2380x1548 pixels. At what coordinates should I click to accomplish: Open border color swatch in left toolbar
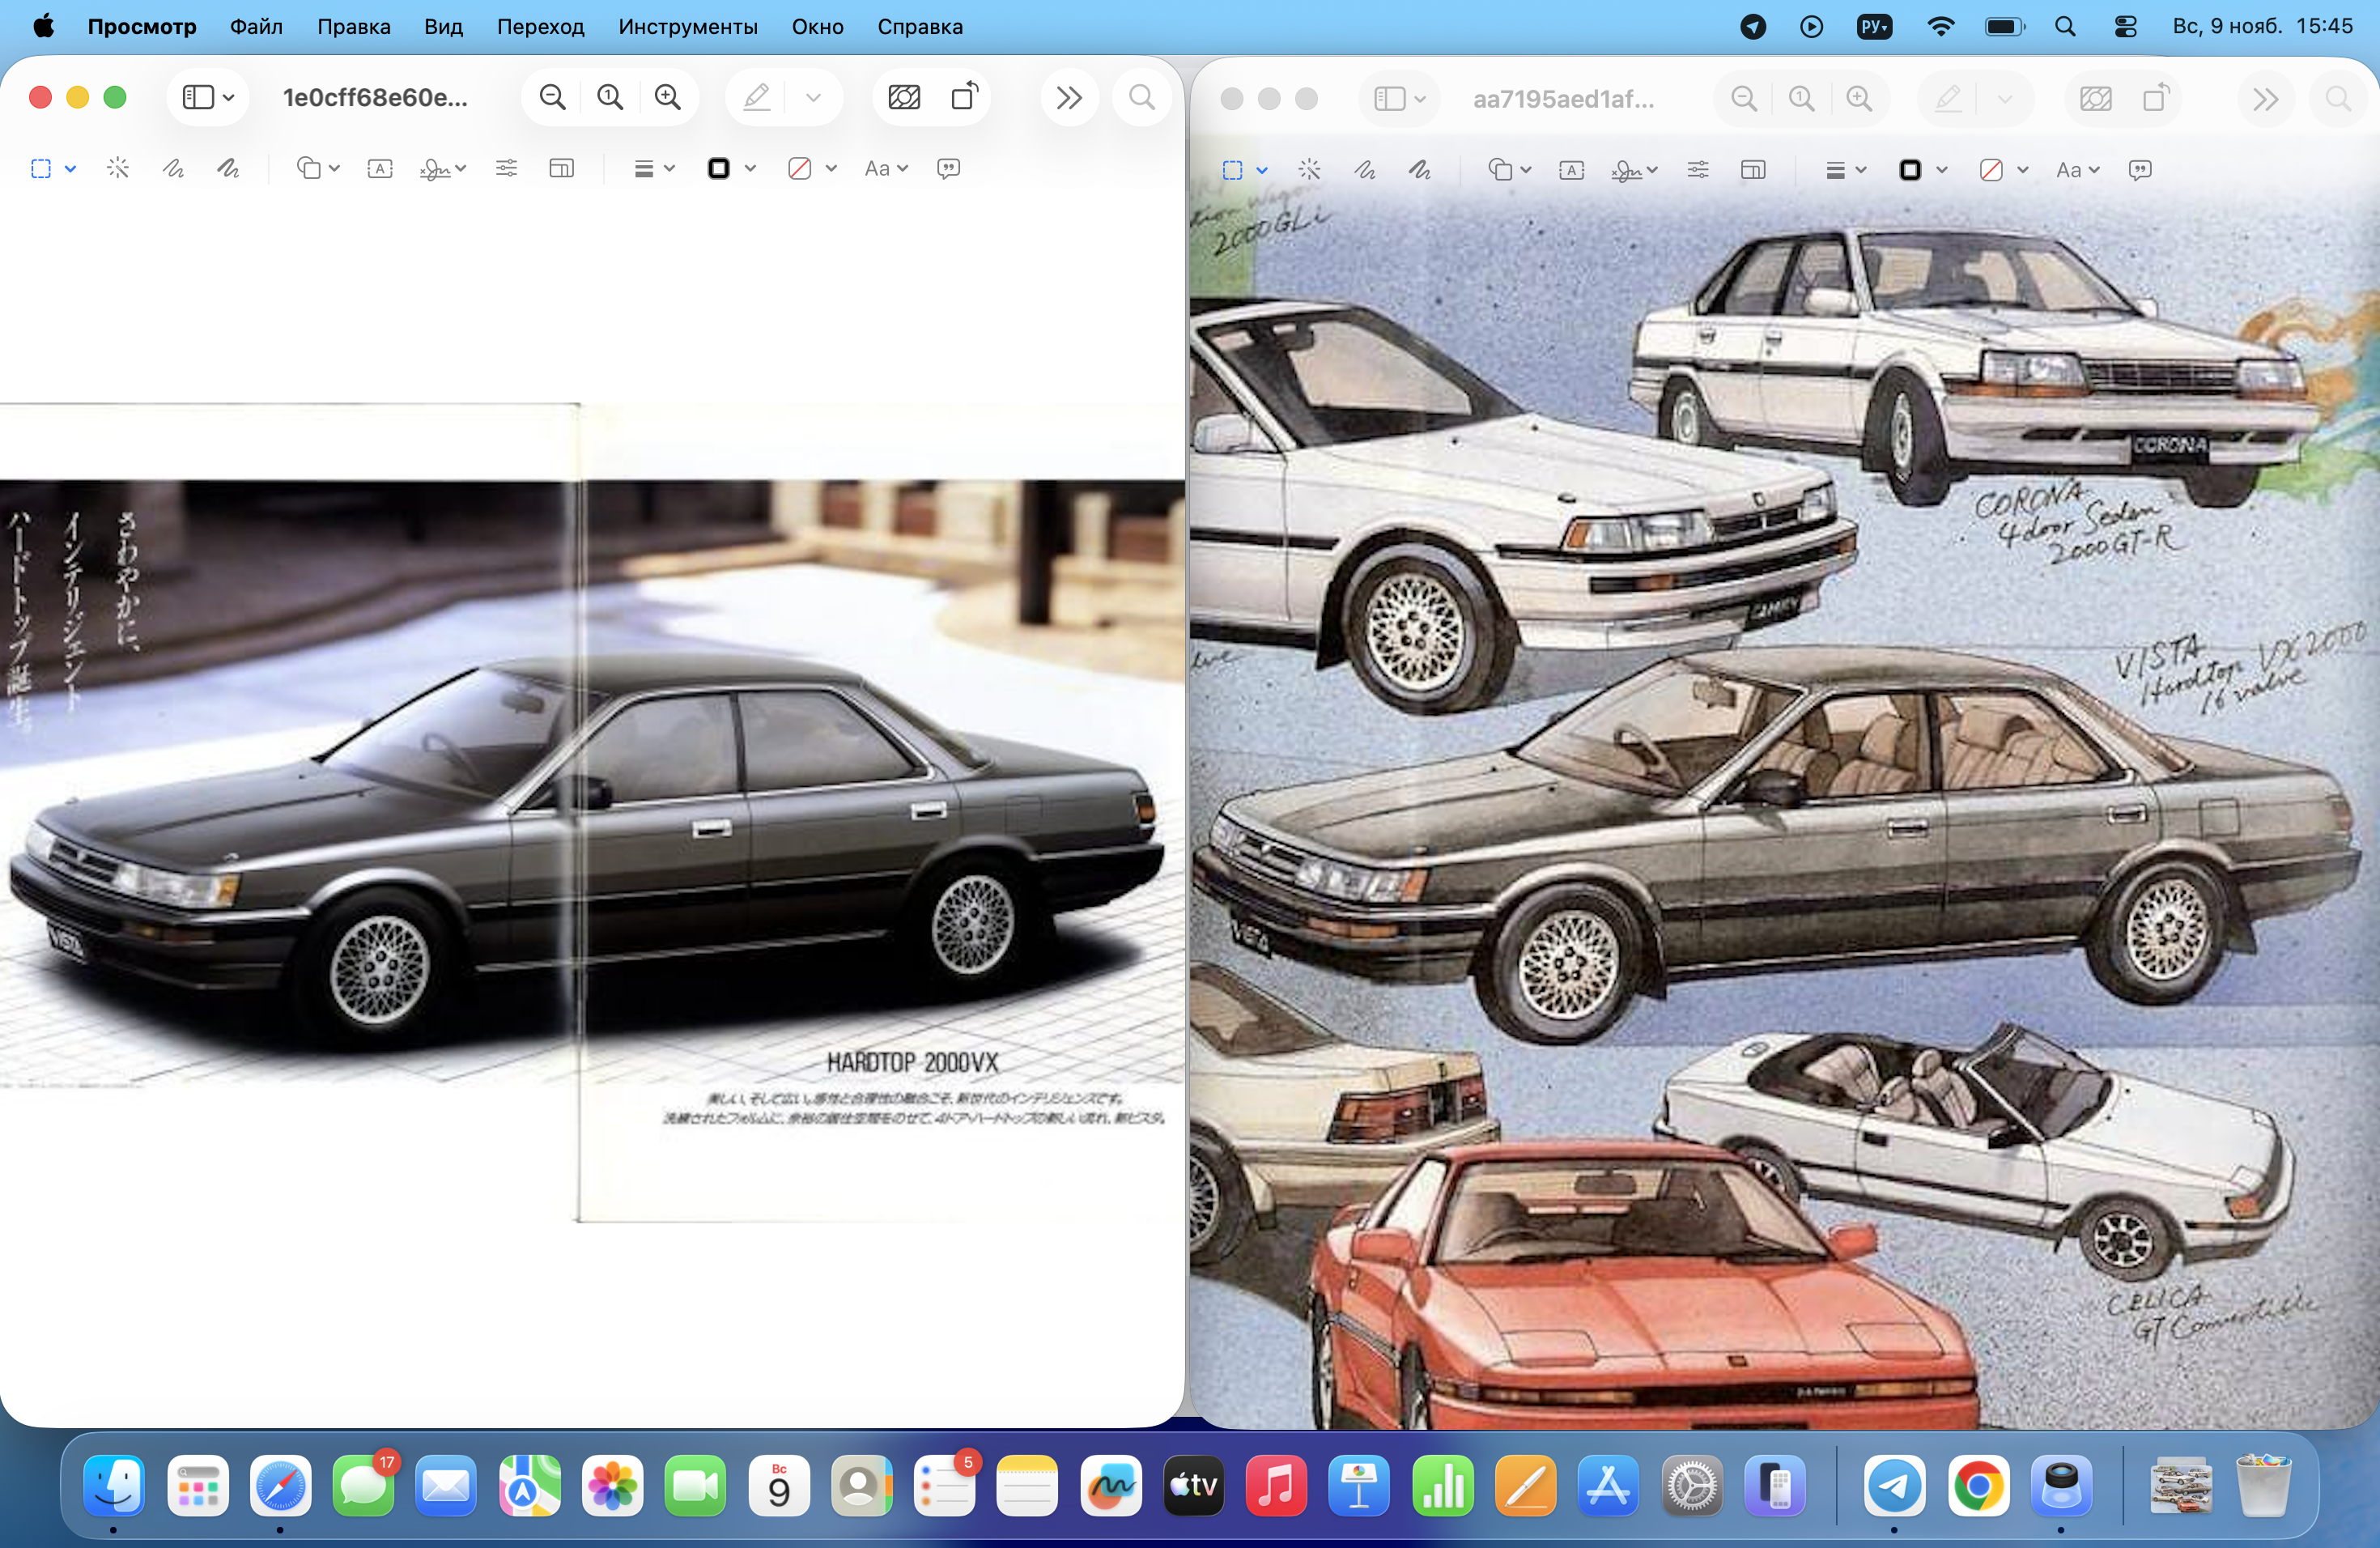(x=719, y=168)
